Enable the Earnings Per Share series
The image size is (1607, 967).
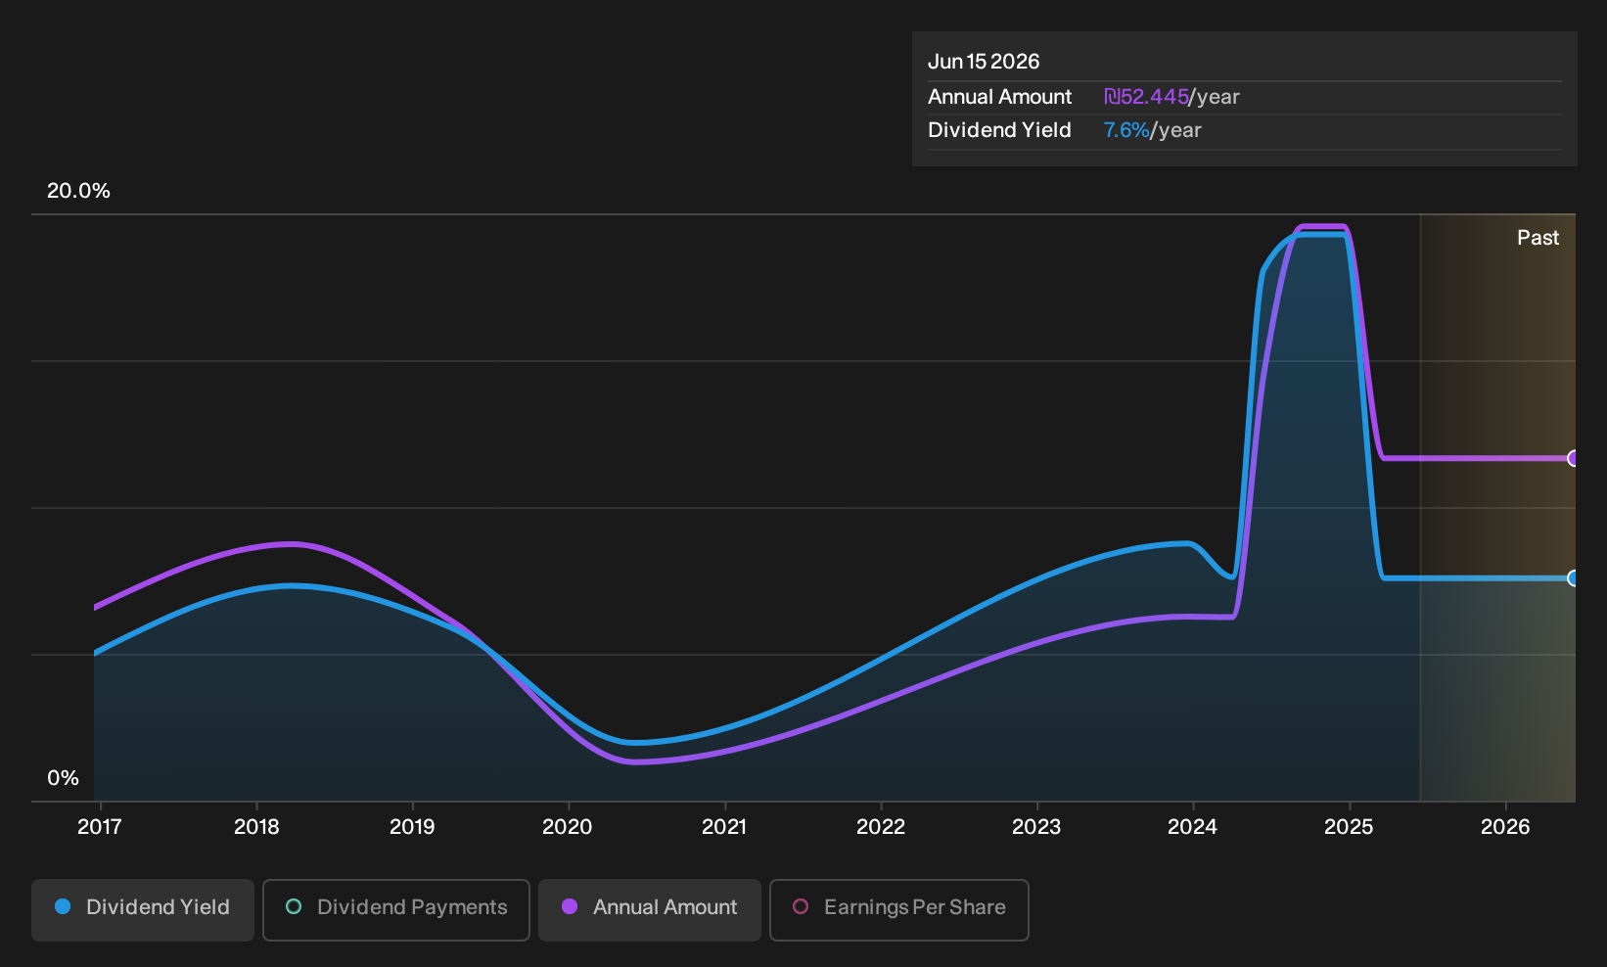click(899, 909)
